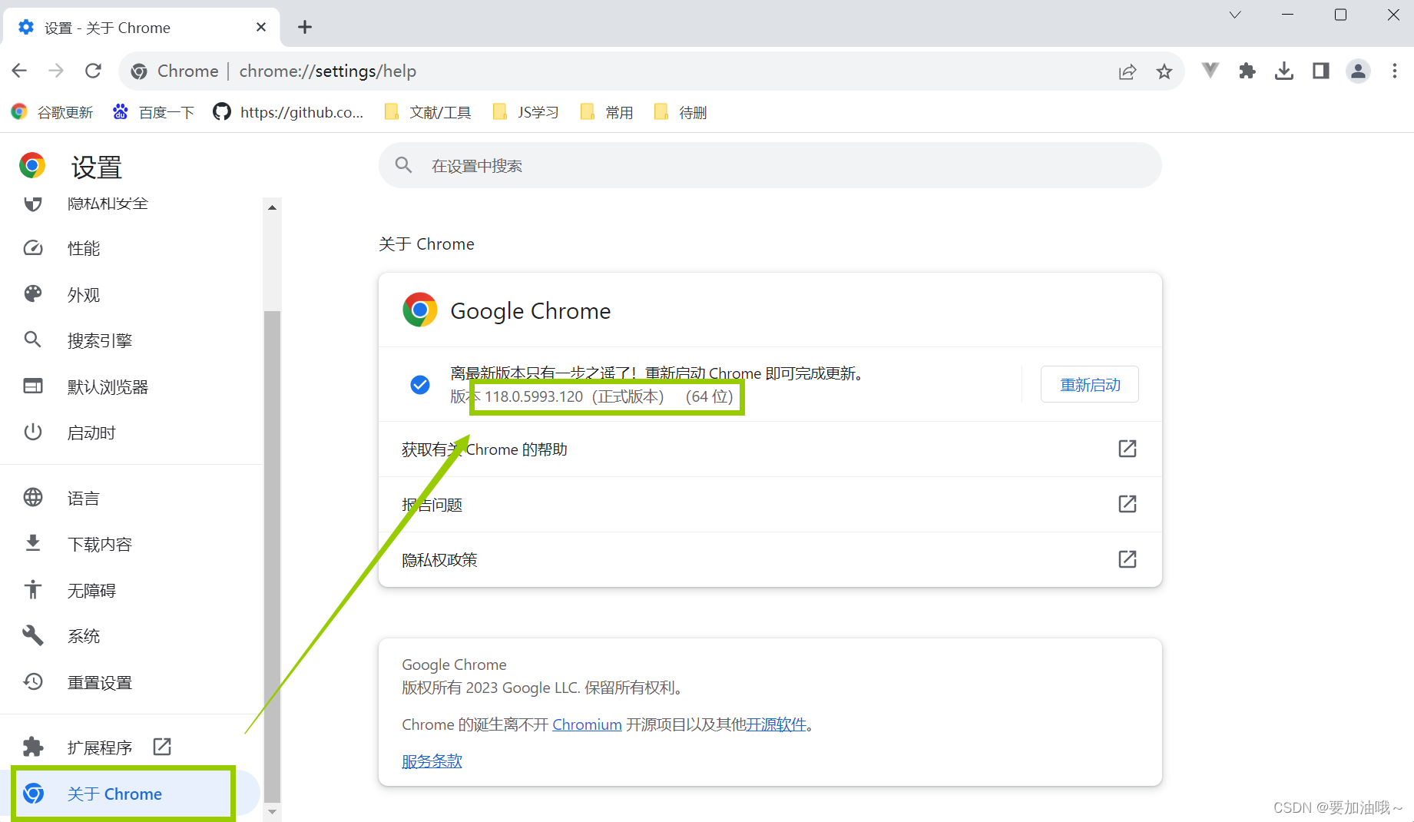Screen dimensions: 1414x822
Task: Open the Chrome three-dot menu
Action: pos(1395,71)
